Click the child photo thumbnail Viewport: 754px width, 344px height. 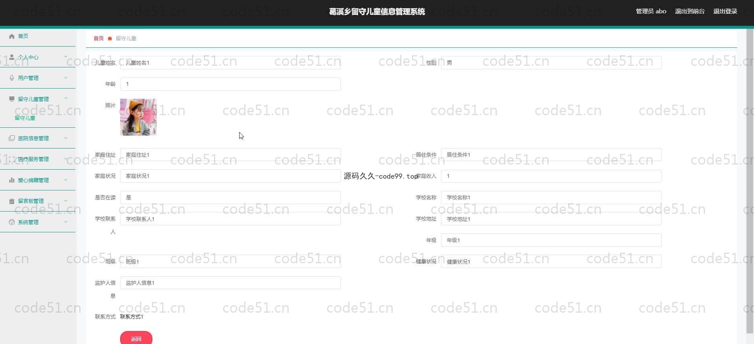tap(138, 117)
